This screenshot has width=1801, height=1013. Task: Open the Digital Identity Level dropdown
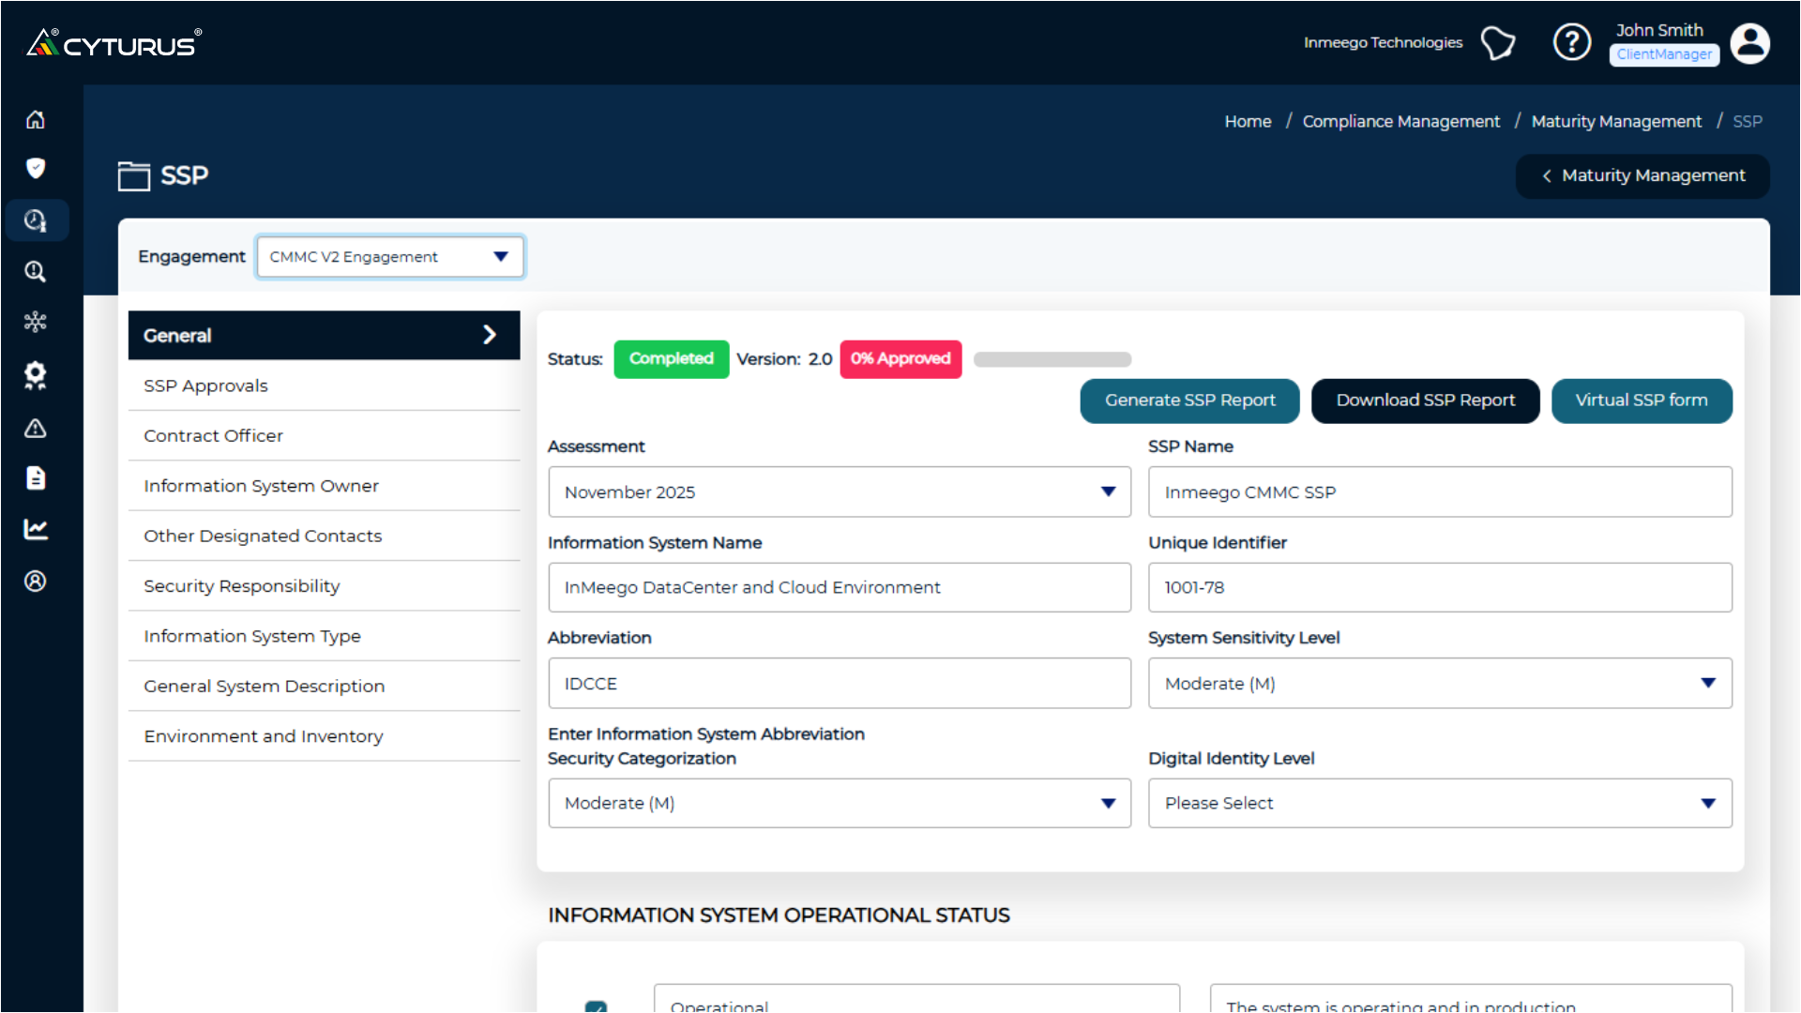(1439, 803)
